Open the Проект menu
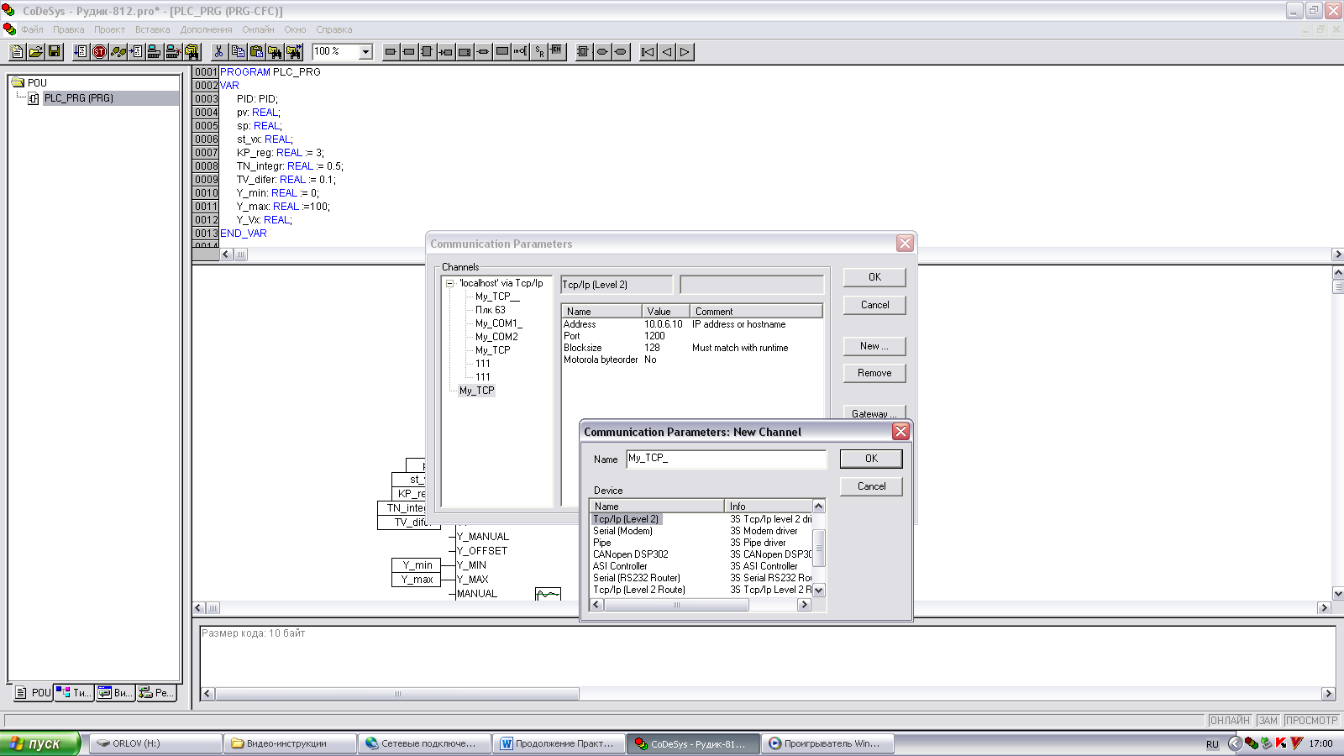This screenshot has width=1344, height=756. point(109,29)
